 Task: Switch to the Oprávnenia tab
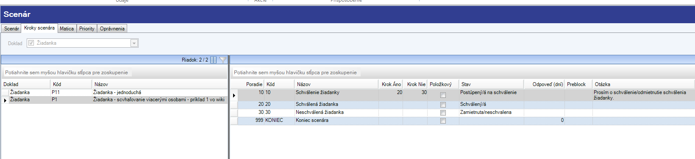112,29
